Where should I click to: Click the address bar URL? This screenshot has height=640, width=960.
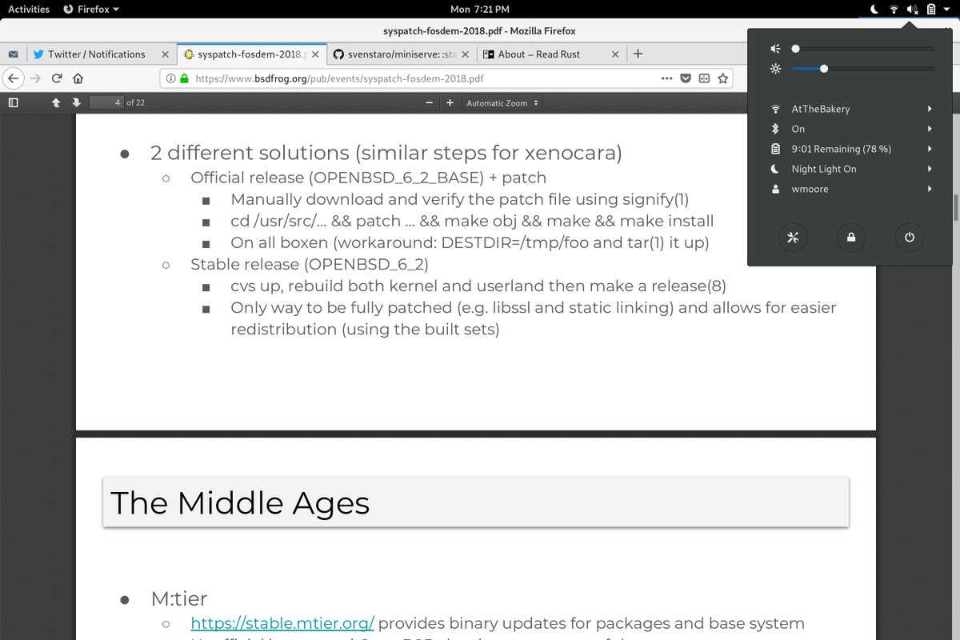tap(339, 78)
